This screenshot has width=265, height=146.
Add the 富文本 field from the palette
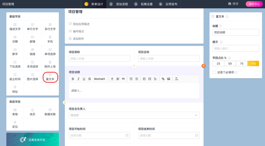(50, 77)
